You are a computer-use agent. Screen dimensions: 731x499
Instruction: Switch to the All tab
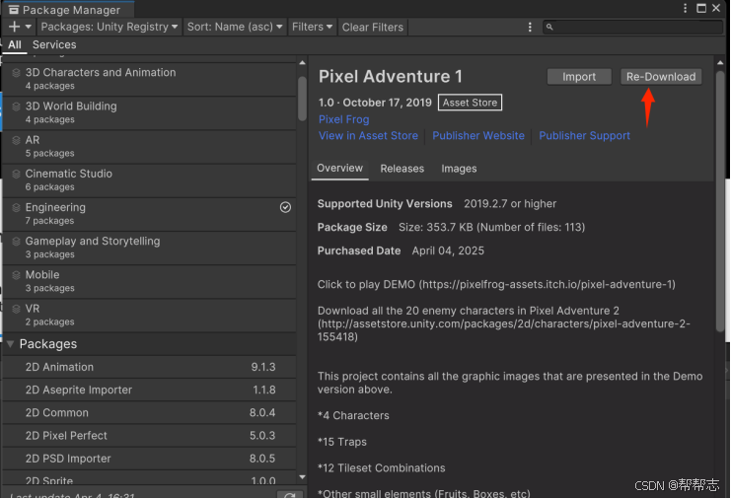coord(15,44)
